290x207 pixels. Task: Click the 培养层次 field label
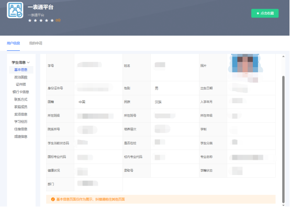(130, 129)
